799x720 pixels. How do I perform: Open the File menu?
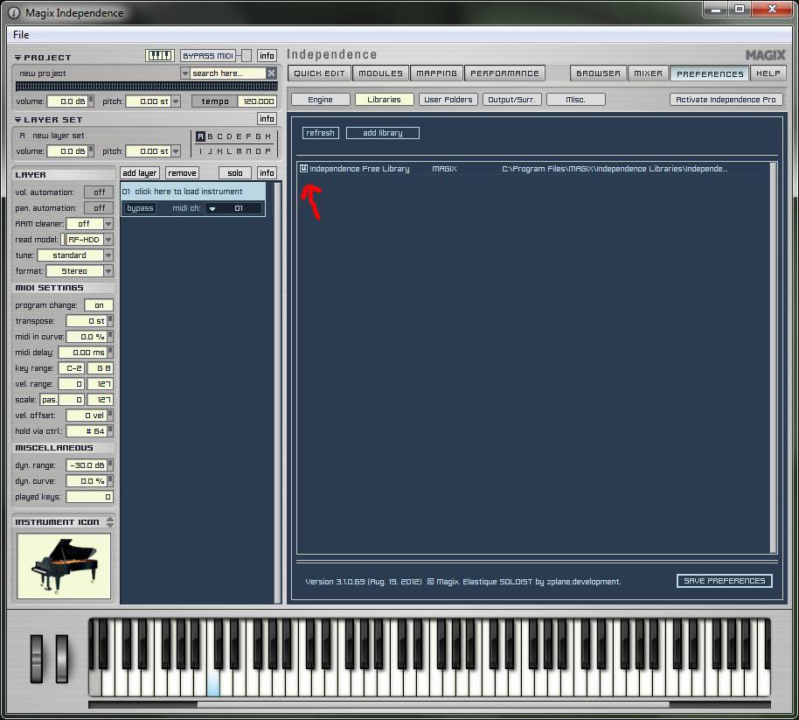[21, 35]
